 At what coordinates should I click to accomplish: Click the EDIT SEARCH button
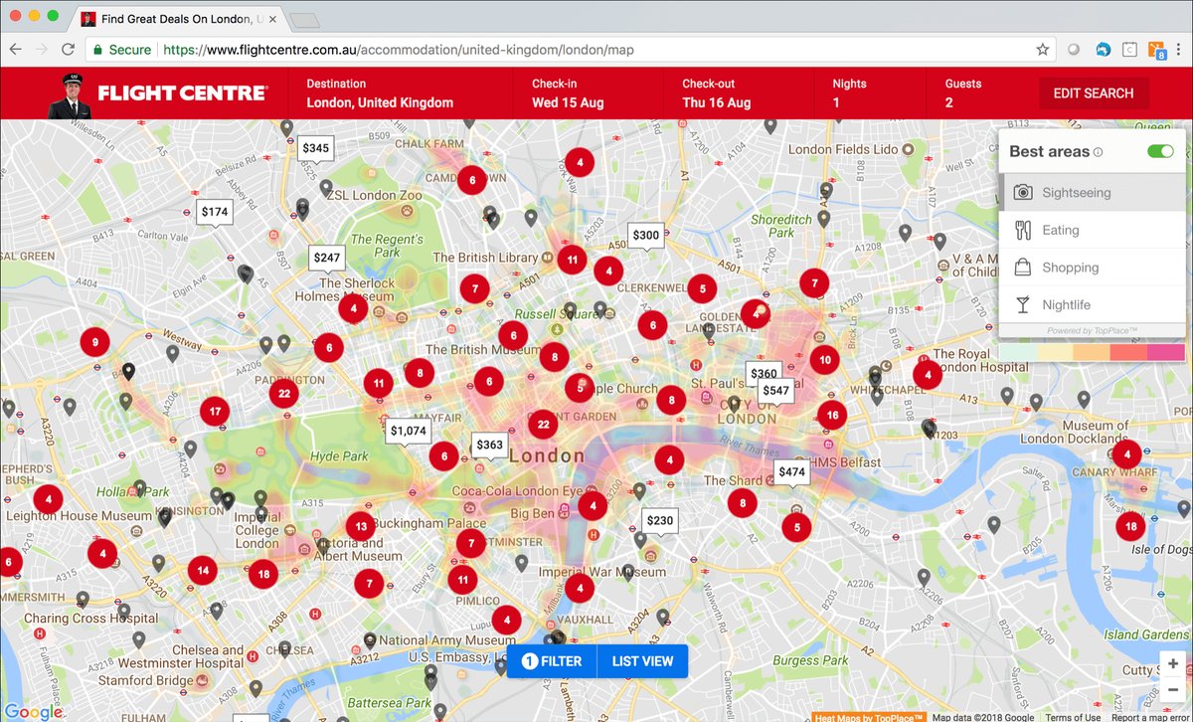click(x=1094, y=93)
